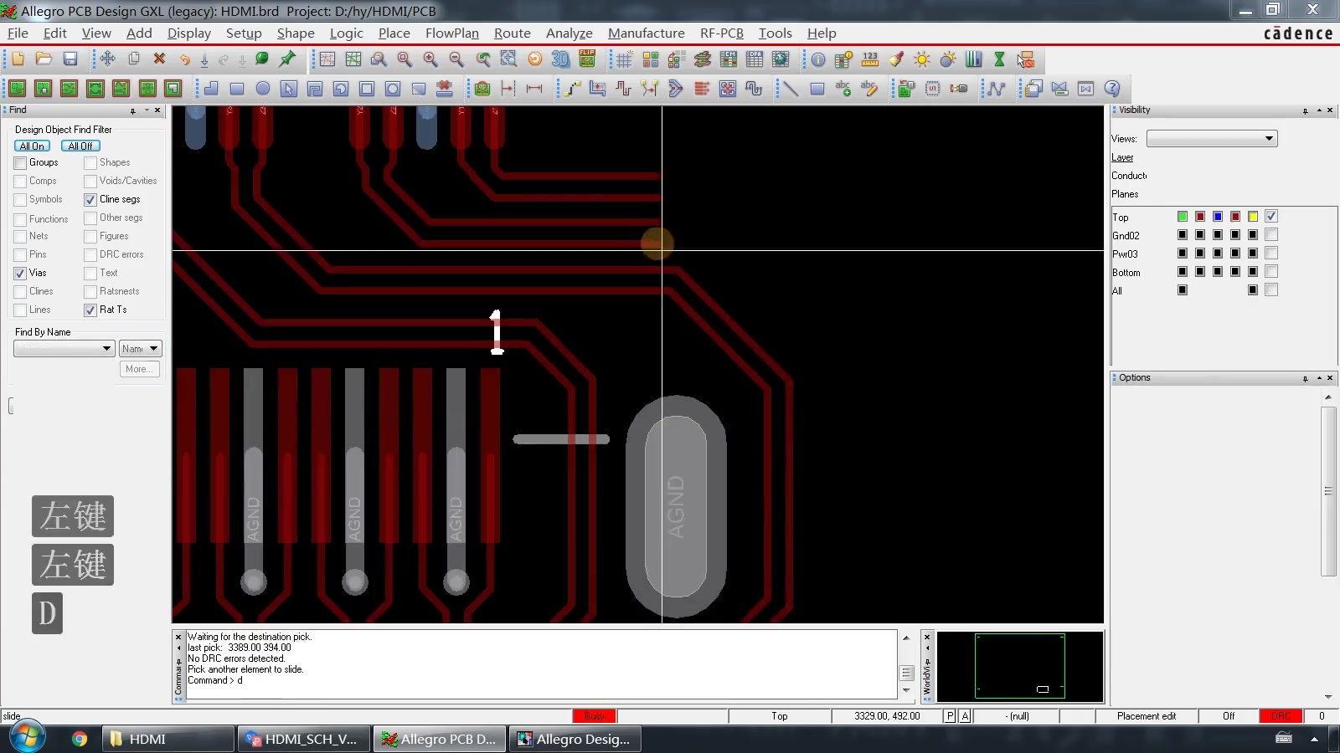Click the All Off button
Viewport: 1340px width, 753px height.
pyautogui.click(x=80, y=146)
